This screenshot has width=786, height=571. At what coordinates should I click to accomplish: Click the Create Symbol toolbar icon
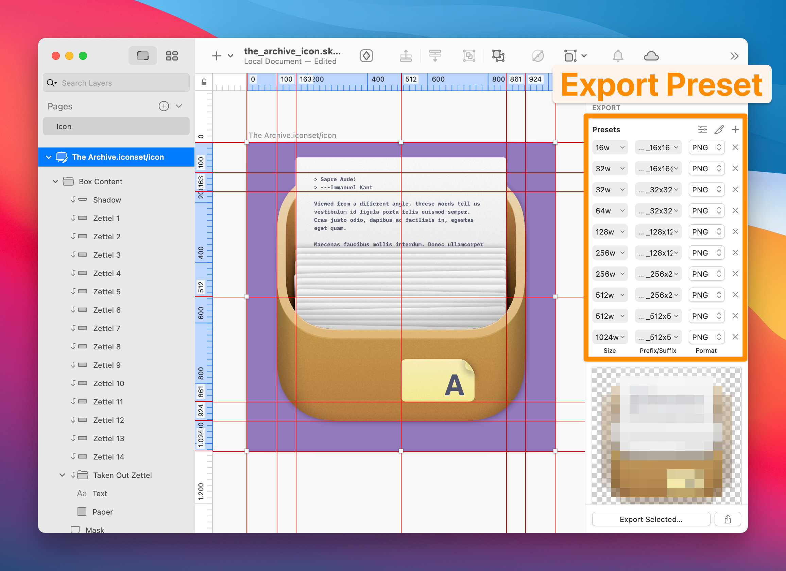366,56
